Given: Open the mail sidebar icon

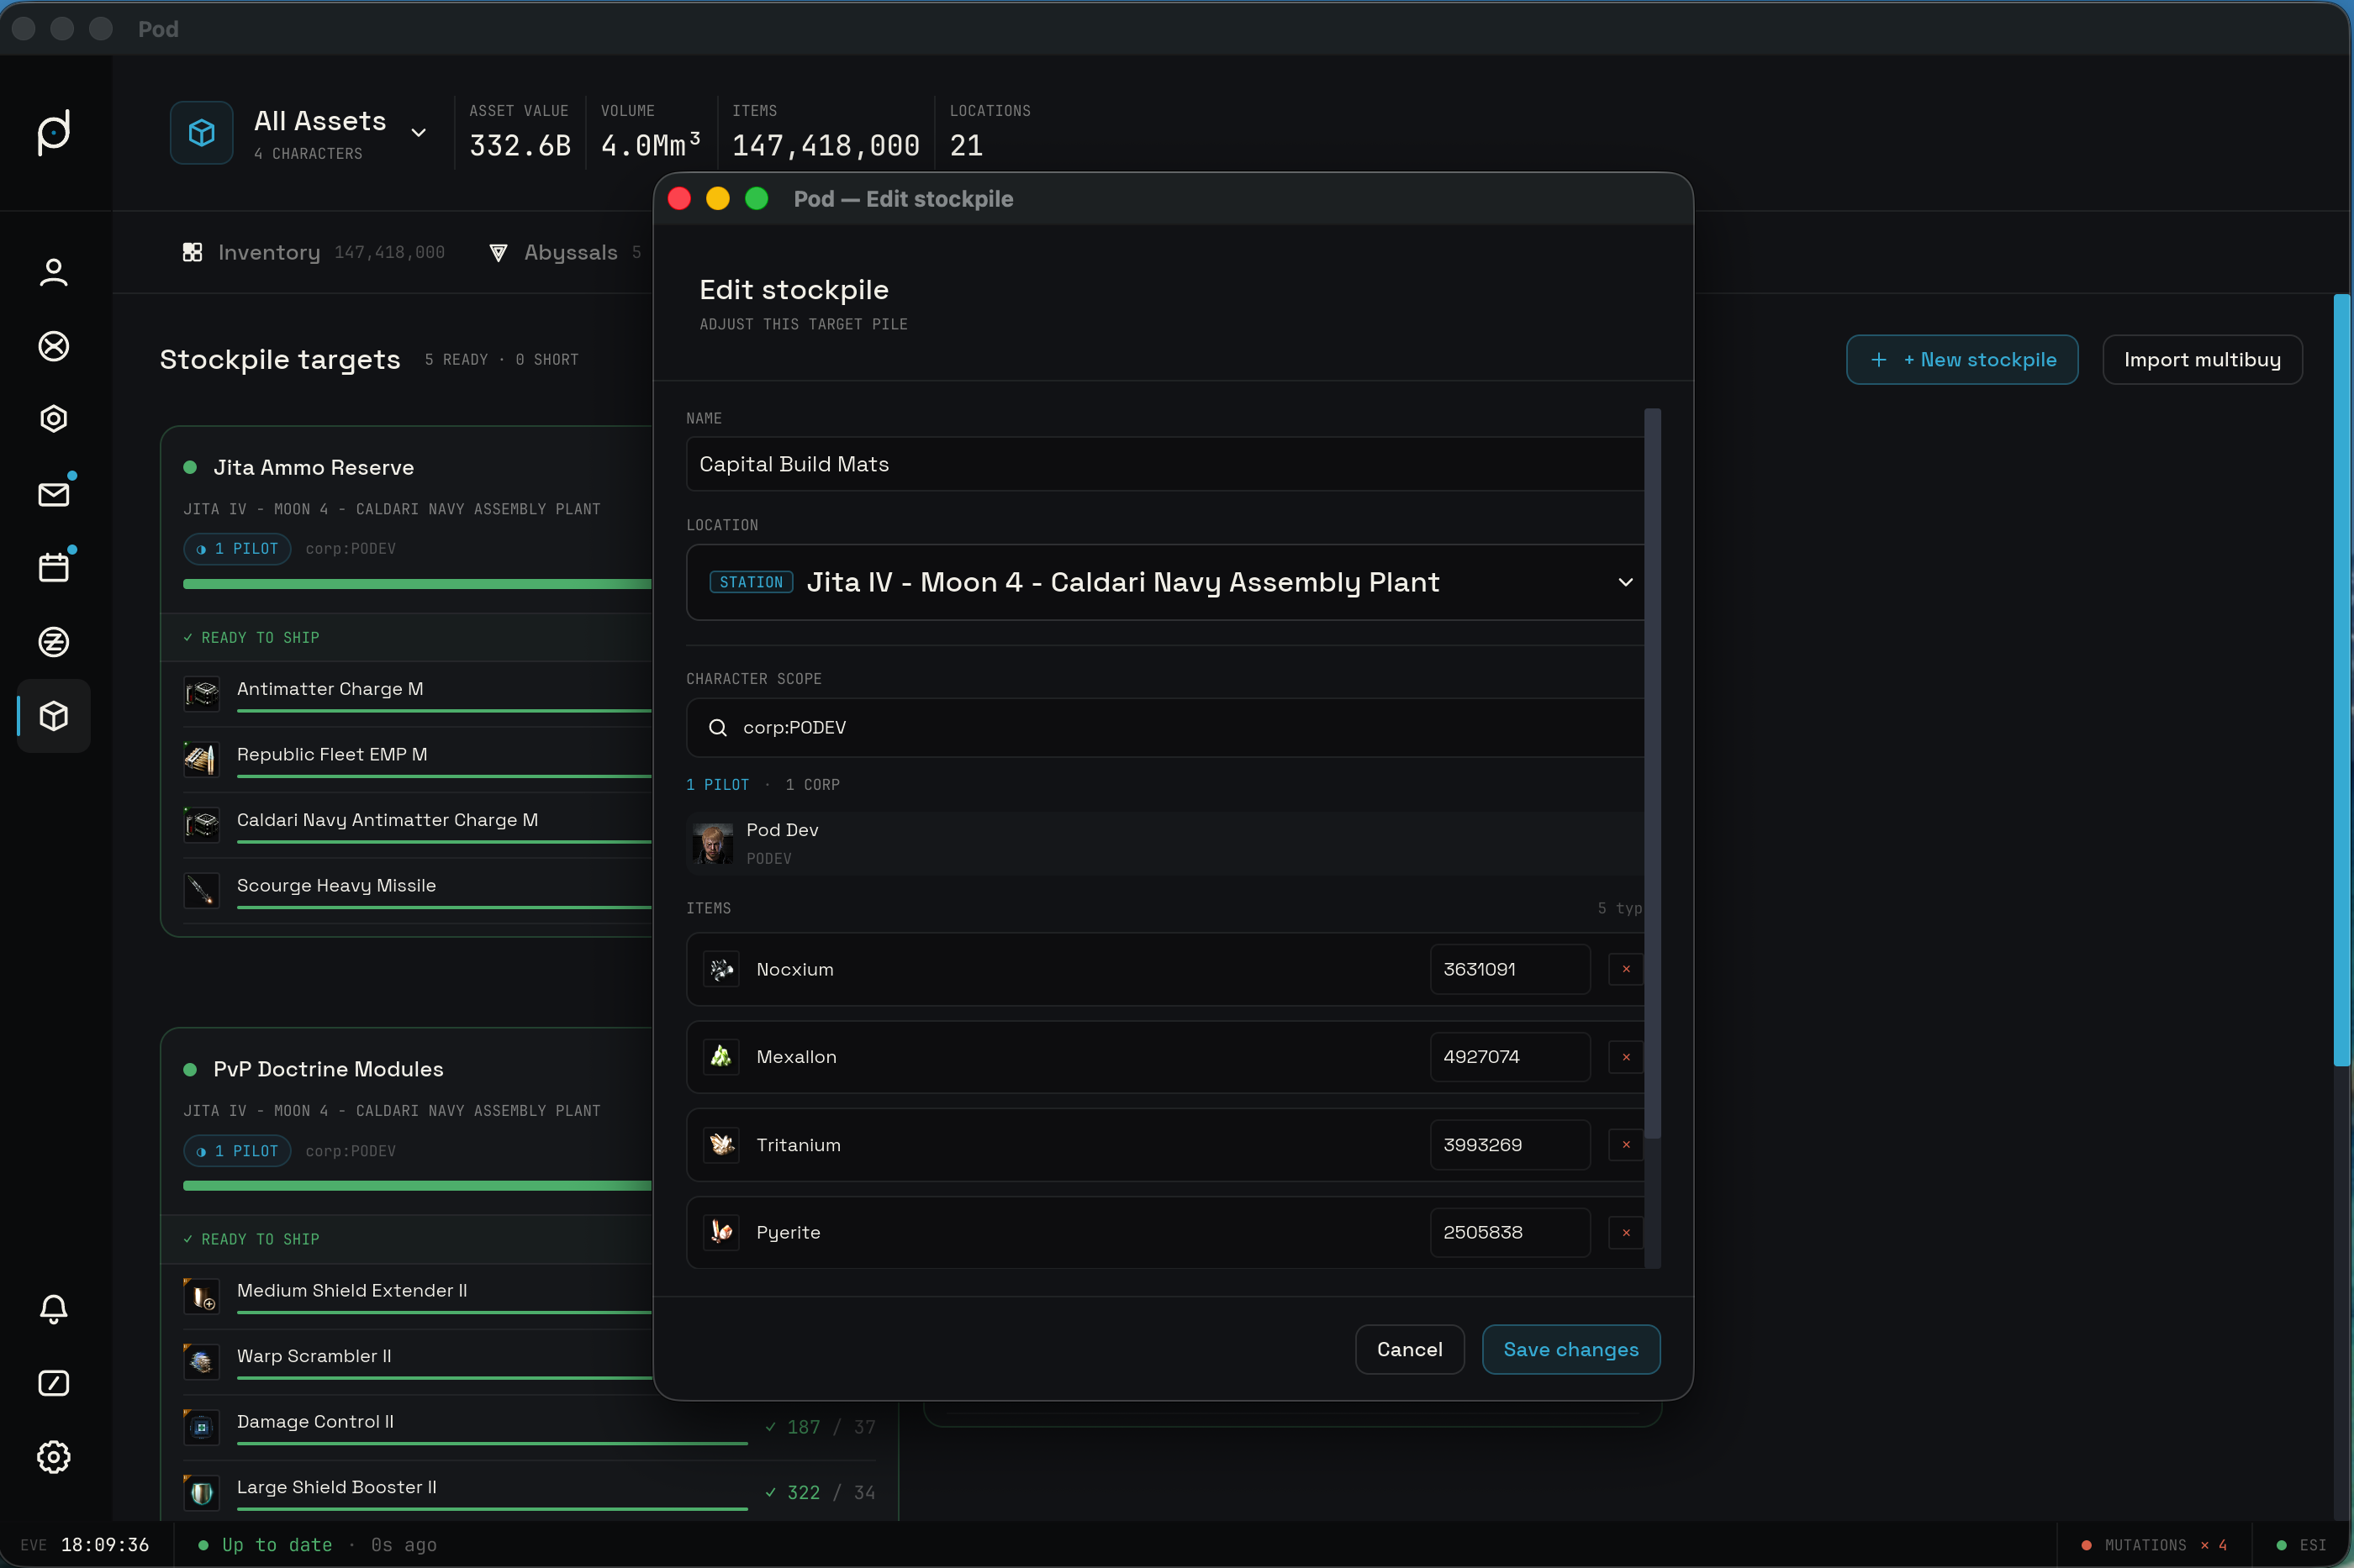Looking at the screenshot, I should coord(54,494).
